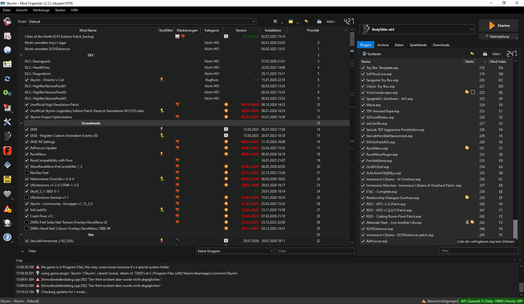Viewport: 524px width, 304px height.
Task: Enable UIExtensions German v1.1 checkbox
Action: [27, 198]
